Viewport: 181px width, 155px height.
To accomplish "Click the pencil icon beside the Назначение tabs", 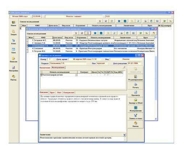I will pyautogui.click(x=124, y=68).
